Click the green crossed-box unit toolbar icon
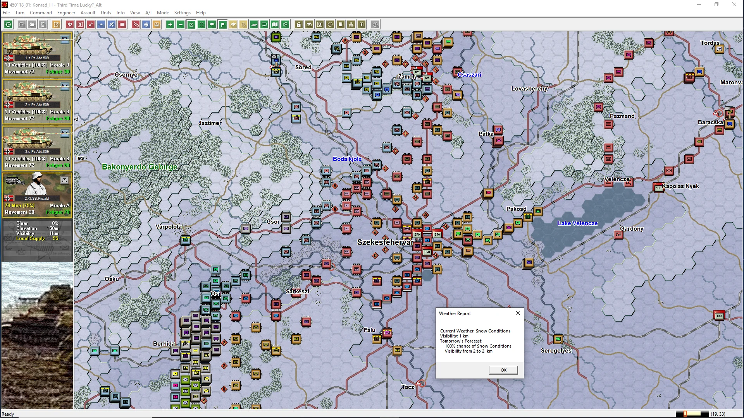This screenshot has width=744, height=418. (x=191, y=25)
